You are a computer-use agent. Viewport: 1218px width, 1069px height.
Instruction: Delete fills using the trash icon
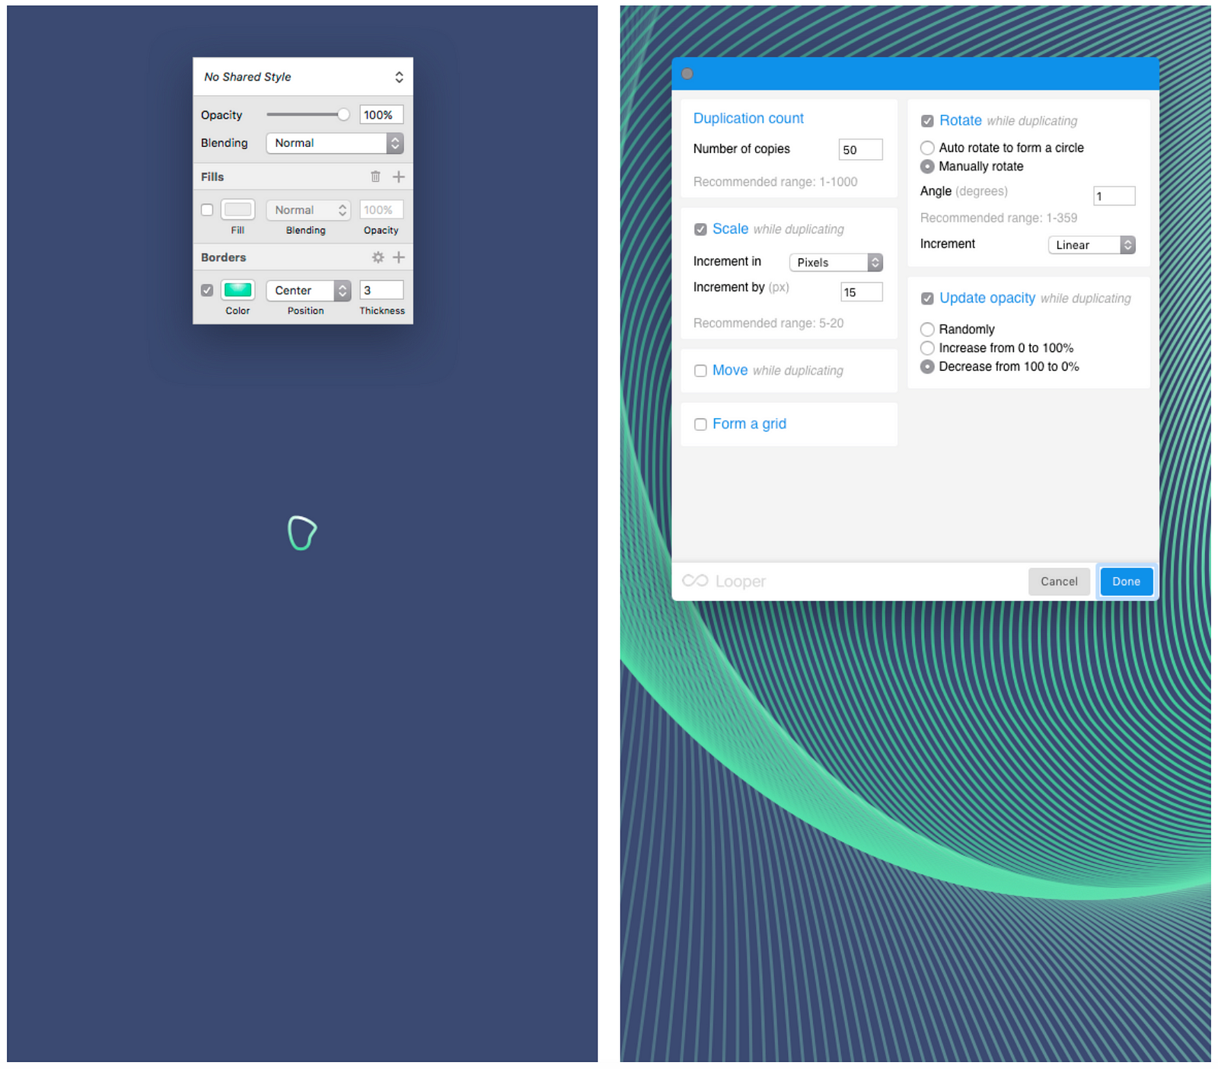coord(375,177)
